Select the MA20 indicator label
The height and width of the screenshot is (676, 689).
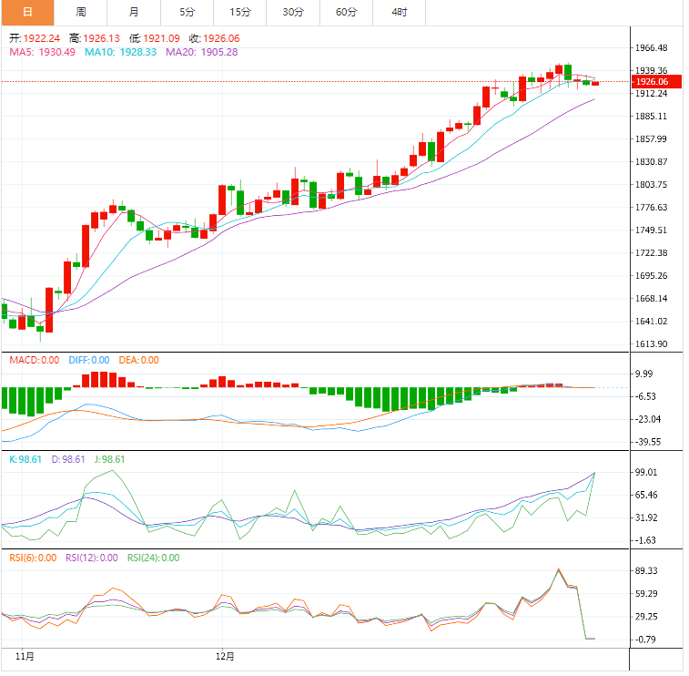[x=201, y=52]
